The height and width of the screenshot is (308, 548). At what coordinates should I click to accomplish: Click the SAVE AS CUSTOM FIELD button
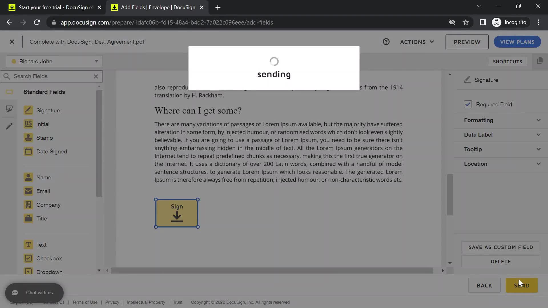pos(501,247)
